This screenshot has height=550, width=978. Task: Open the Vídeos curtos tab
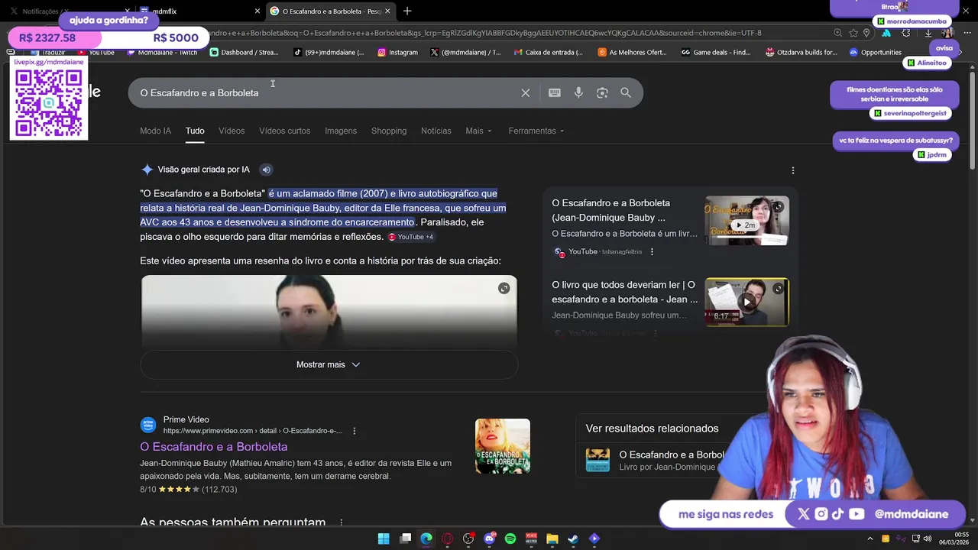pyautogui.click(x=284, y=131)
